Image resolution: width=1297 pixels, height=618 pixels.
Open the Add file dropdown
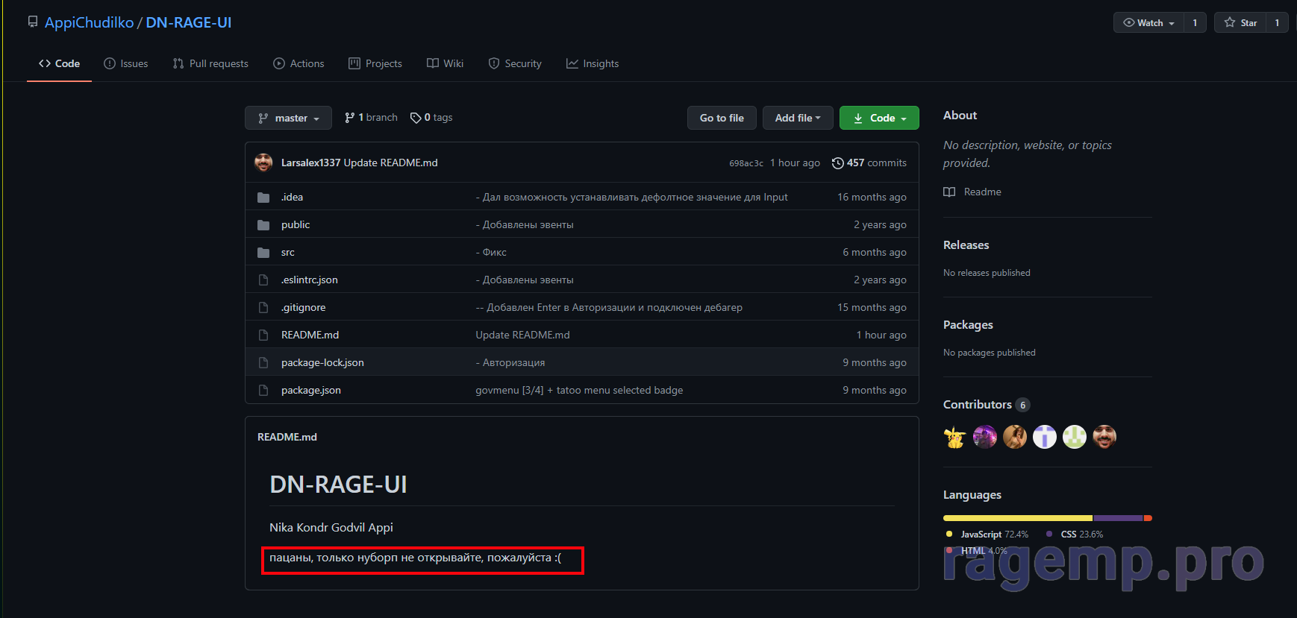pos(797,118)
